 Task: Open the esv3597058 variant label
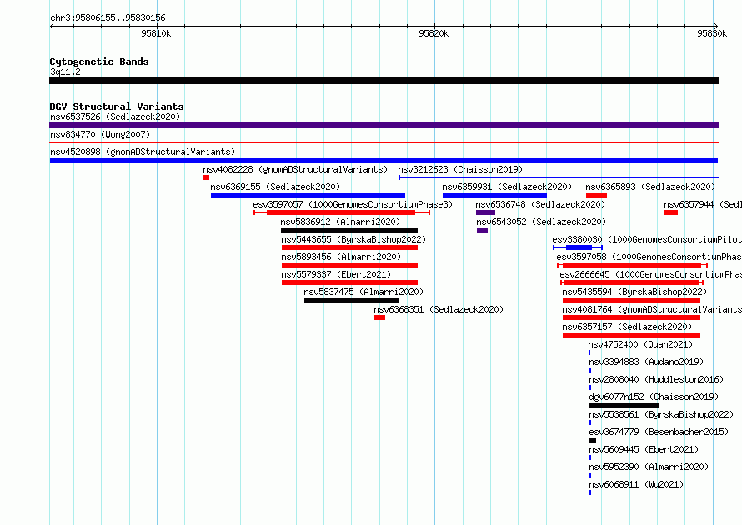pos(649,257)
